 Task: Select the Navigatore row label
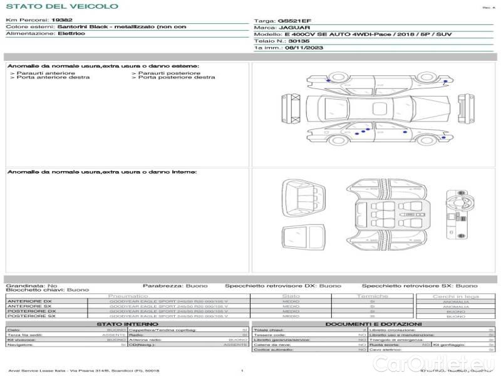[x=19, y=345]
